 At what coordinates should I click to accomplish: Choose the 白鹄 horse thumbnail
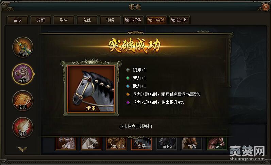pyautogui.click(x=91, y=143)
